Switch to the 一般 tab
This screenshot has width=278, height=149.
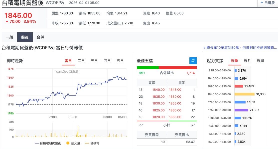coord(9,37)
